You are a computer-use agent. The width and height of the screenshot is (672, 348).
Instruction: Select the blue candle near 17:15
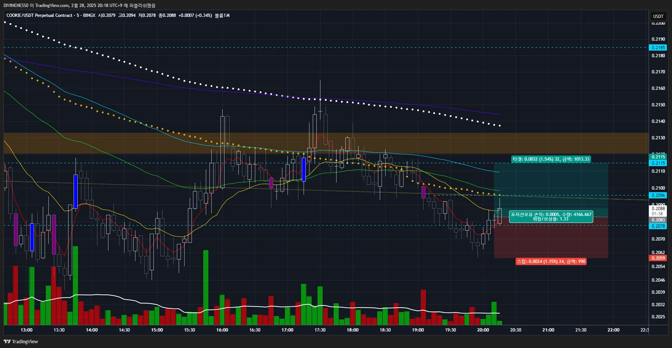coord(304,169)
